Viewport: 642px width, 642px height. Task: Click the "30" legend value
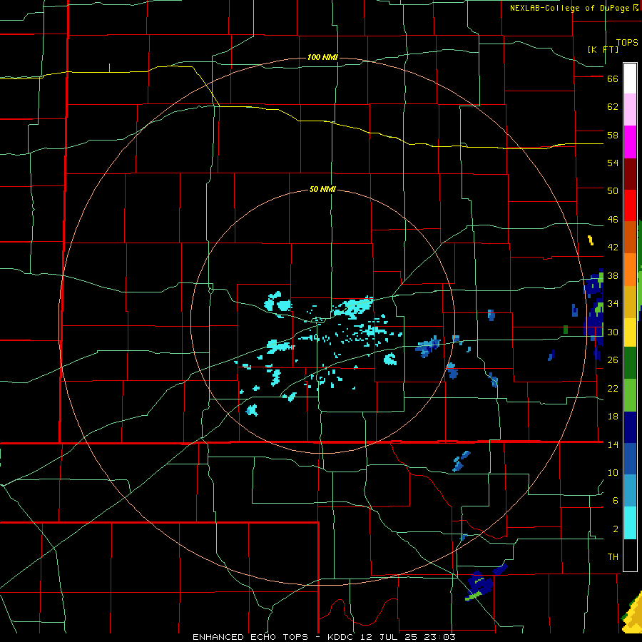(x=613, y=332)
